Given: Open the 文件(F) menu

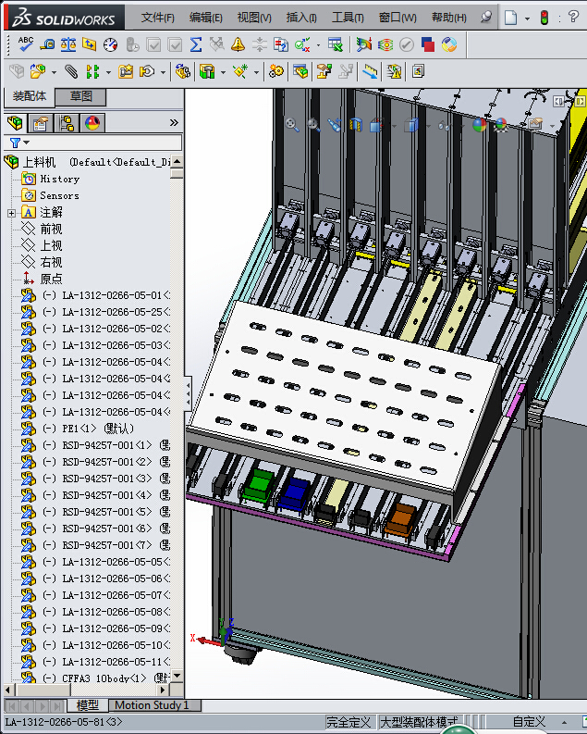Looking at the screenshot, I should 157,18.
